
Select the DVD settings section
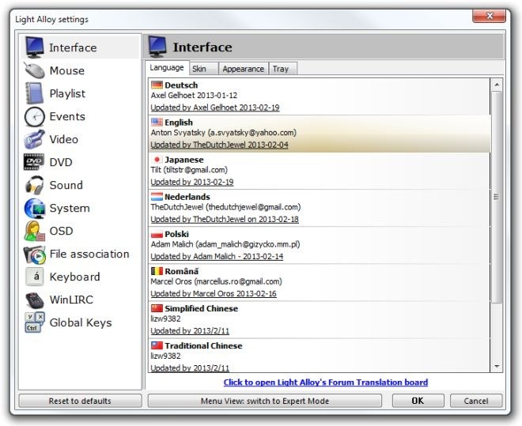pyautogui.click(x=80, y=162)
